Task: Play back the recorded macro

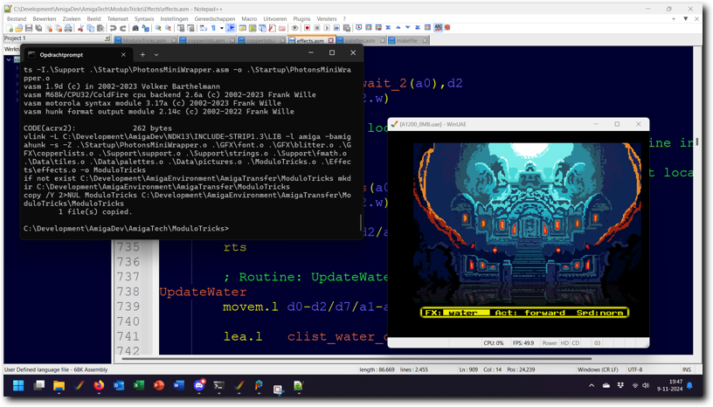Action: pos(327,28)
